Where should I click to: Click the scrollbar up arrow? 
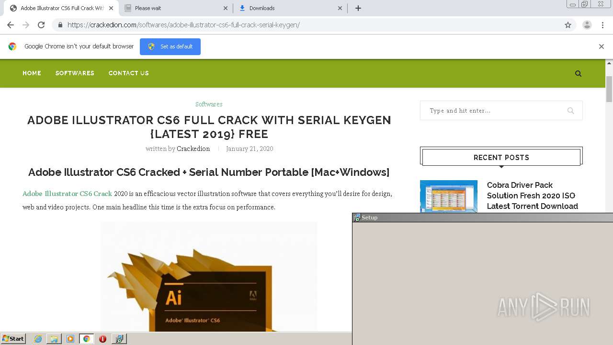(x=609, y=63)
